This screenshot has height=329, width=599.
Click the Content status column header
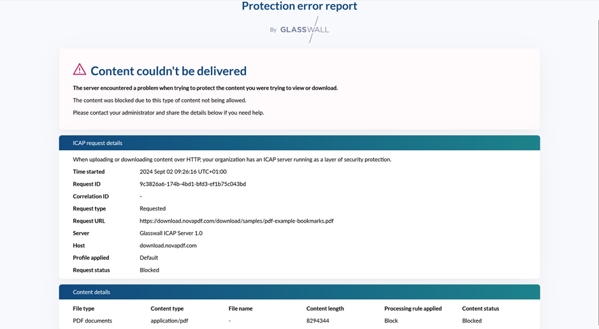(x=480, y=309)
